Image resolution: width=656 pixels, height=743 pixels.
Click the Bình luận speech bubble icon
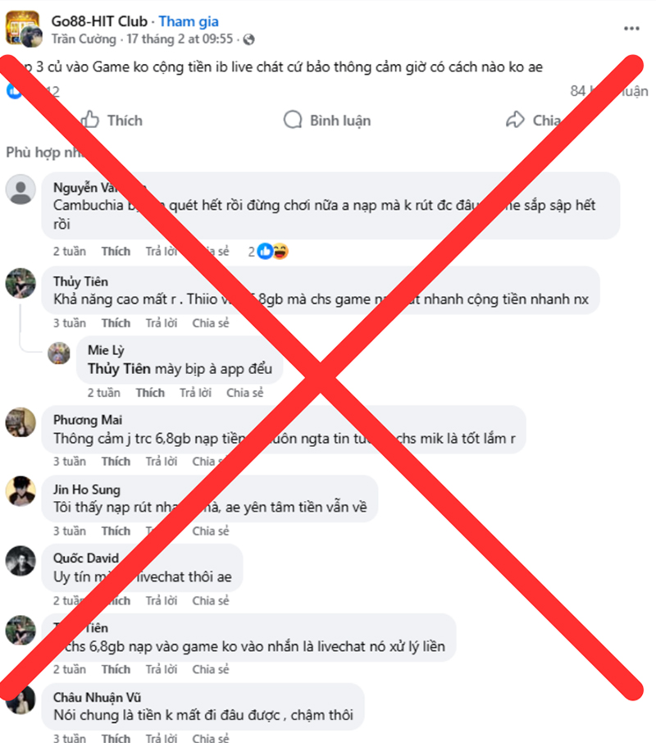(293, 120)
